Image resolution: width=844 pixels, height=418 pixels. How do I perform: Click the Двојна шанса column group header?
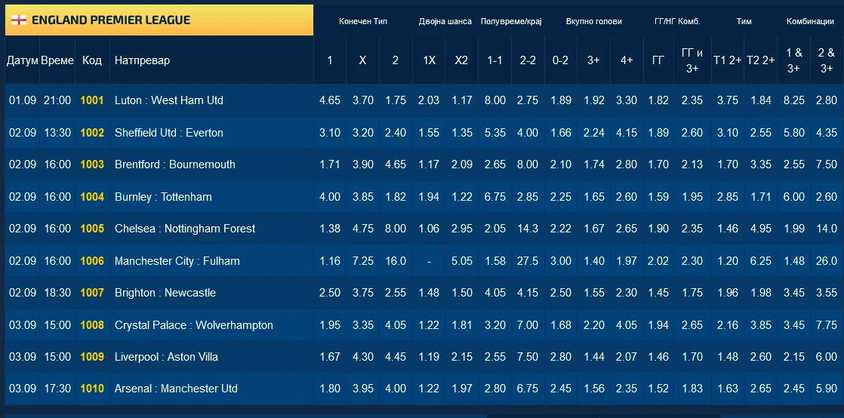click(x=445, y=21)
